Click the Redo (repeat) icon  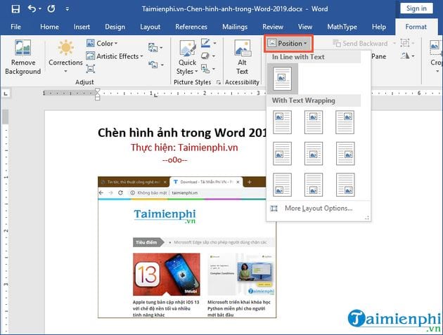tap(51, 8)
